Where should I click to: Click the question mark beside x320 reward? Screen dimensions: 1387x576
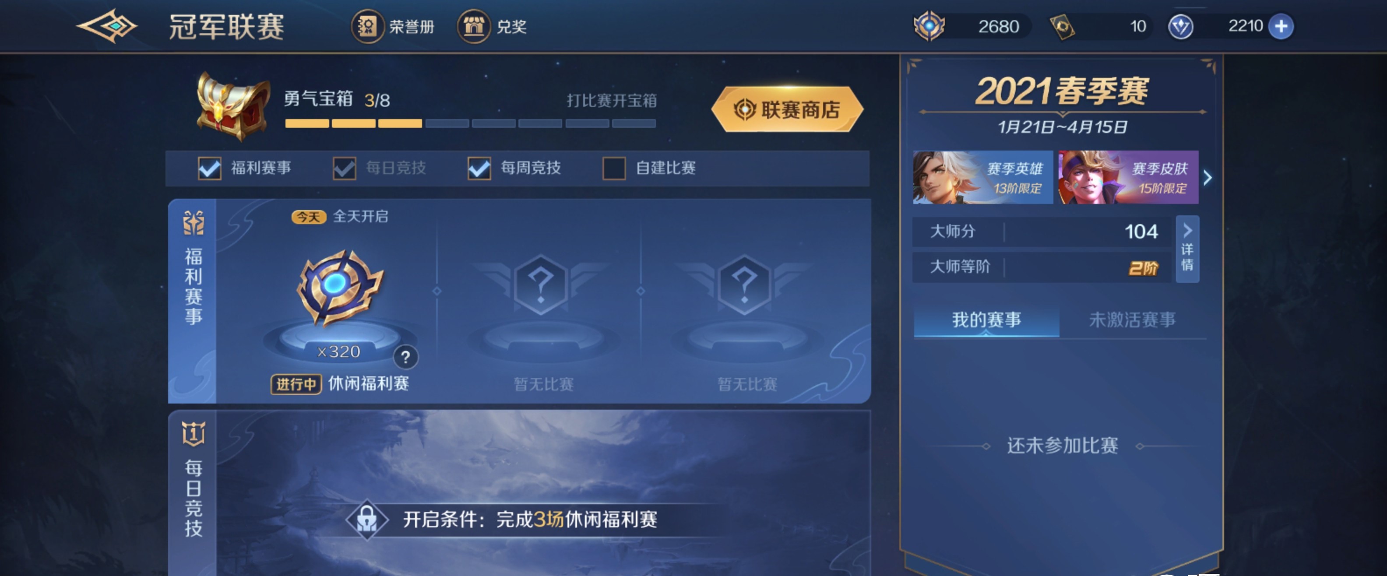pos(406,357)
